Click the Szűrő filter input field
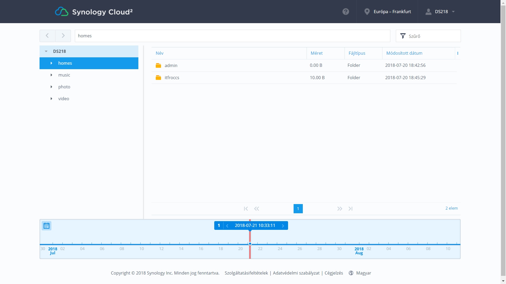This screenshot has height=284, width=506. (432, 36)
